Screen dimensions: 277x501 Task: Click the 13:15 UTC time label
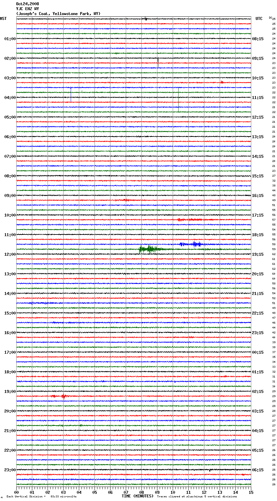pyautogui.click(x=258, y=137)
